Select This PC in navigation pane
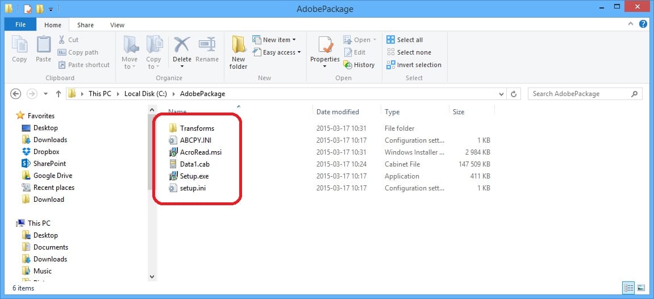 point(34,223)
